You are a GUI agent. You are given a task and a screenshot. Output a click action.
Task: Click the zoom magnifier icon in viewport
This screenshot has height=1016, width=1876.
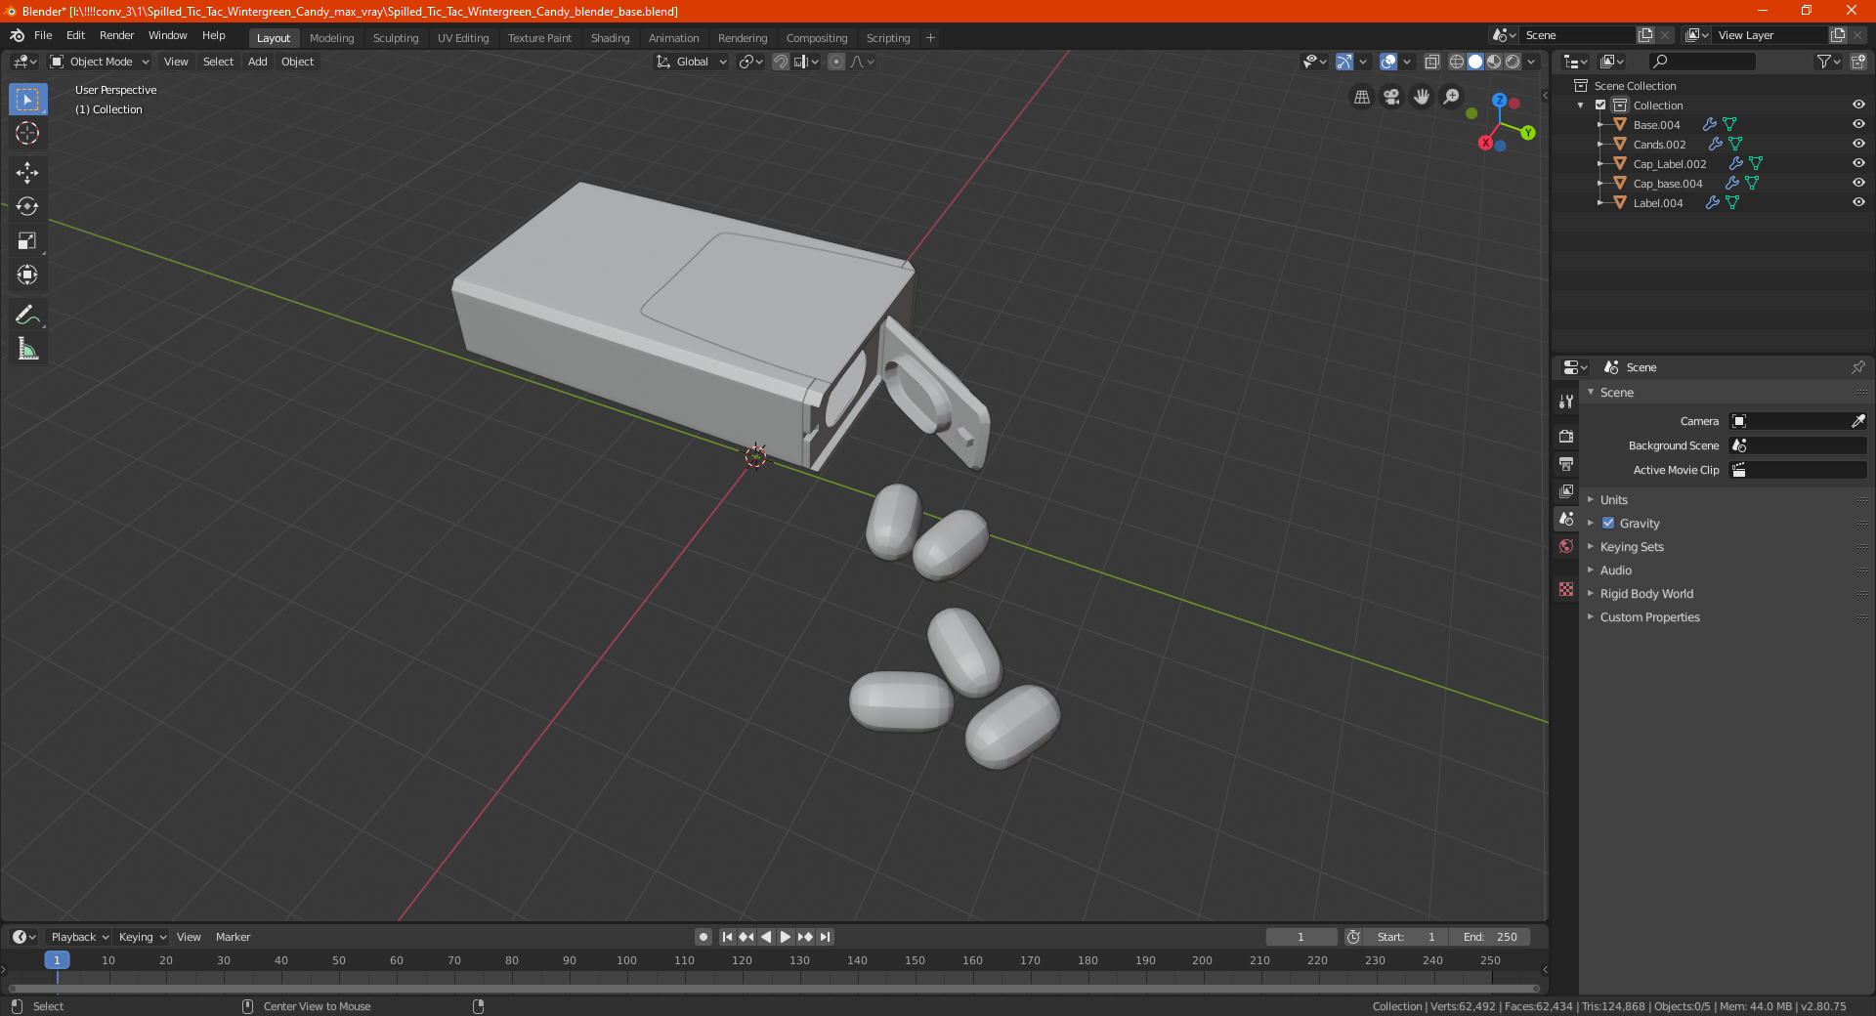(1452, 97)
